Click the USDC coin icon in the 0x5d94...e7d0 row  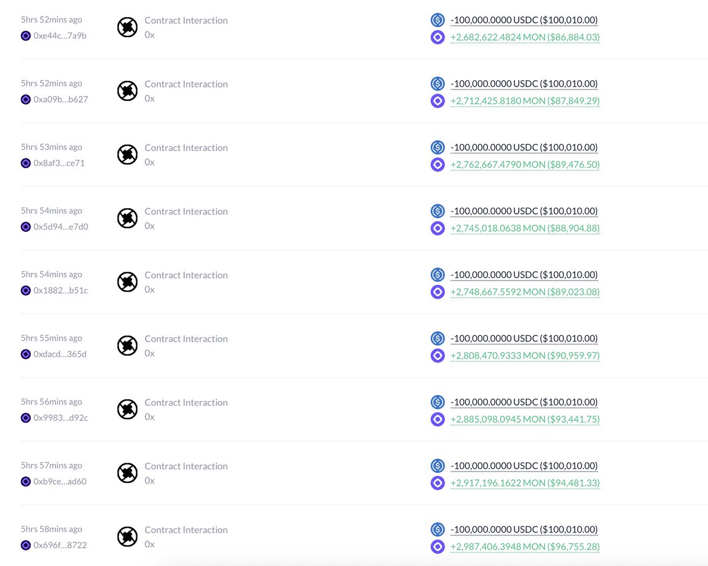pyautogui.click(x=437, y=211)
